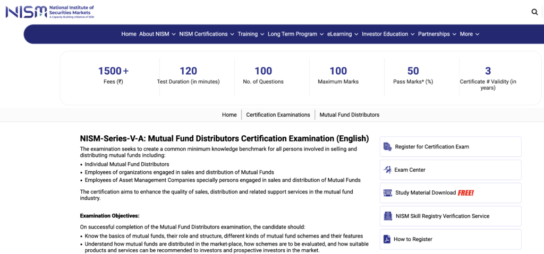The image size is (544, 254).
Task: Expand the NISM Certifications dropdown
Action: tap(207, 34)
